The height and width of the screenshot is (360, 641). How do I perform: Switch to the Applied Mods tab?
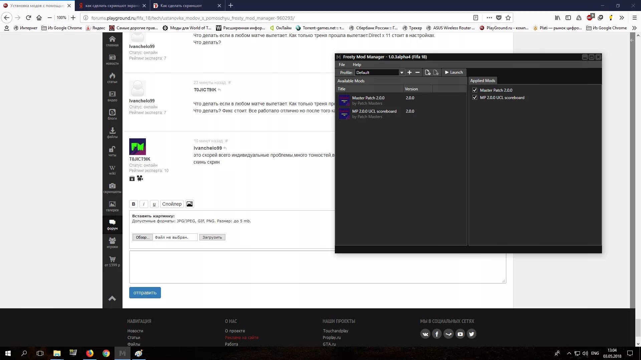tap(483, 81)
